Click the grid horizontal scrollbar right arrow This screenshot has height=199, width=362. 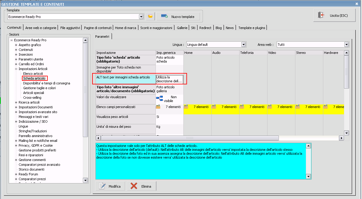341,138
